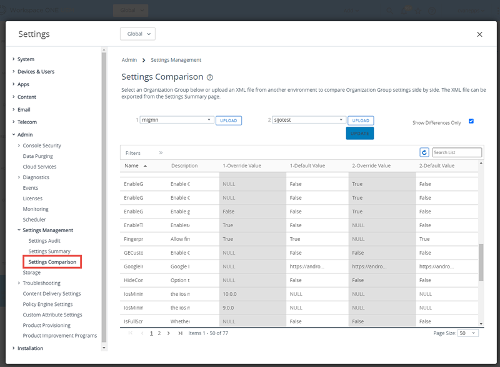Select Settings Comparison in sidebar
The width and height of the screenshot is (500, 367).
(x=52, y=262)
